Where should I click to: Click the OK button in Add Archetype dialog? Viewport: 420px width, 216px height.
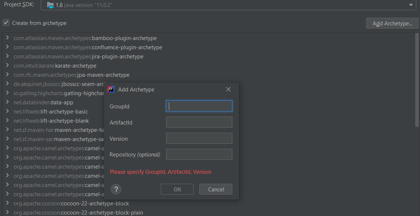(x=177, y=189)
